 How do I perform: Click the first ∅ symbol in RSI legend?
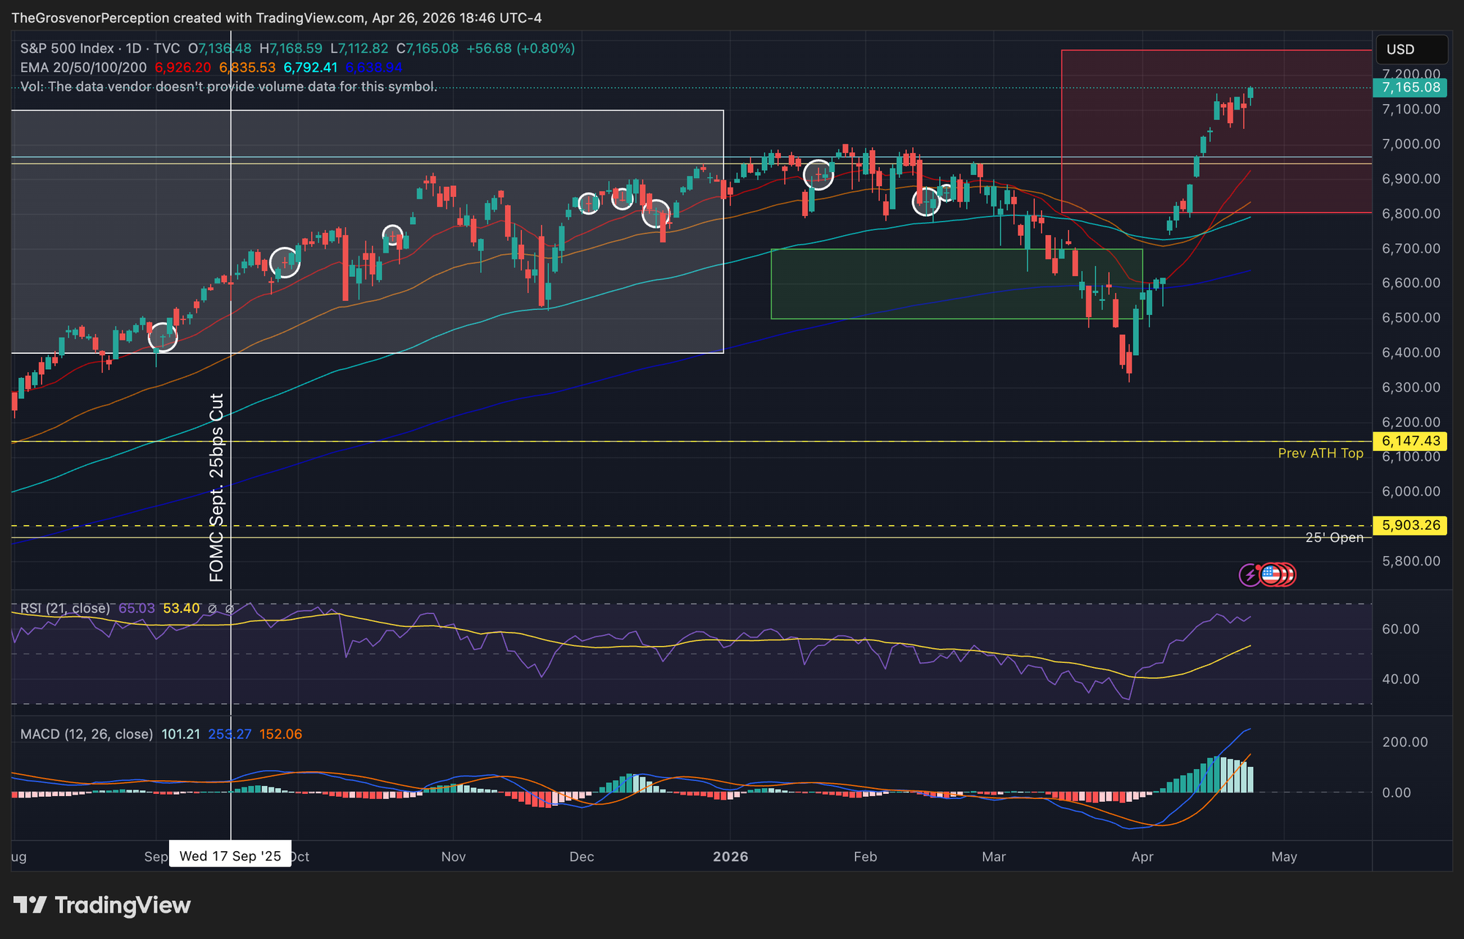[212, 609]
